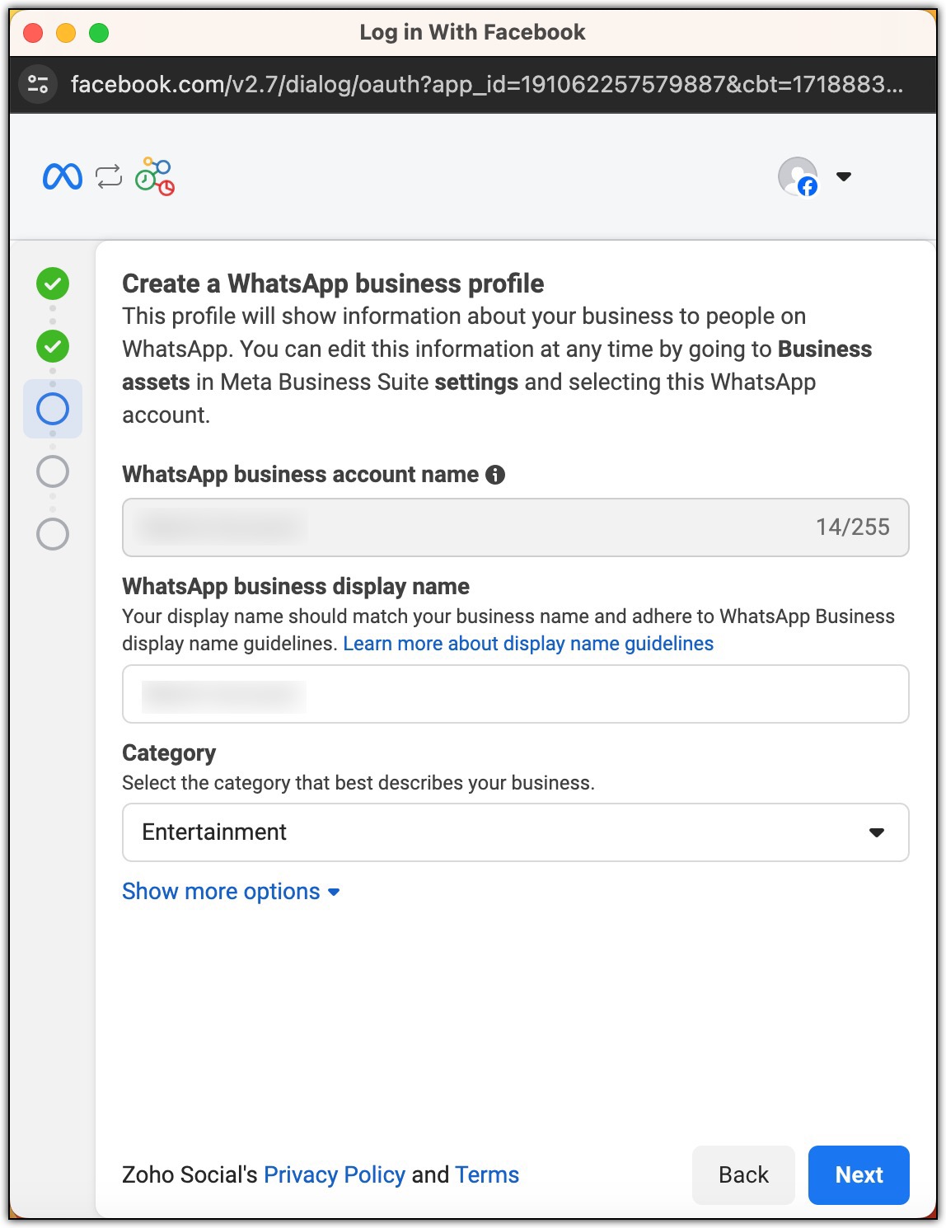The image size is (946, 1228).
Task: Click the first completed step checkmark
Action: pos(53,284)
